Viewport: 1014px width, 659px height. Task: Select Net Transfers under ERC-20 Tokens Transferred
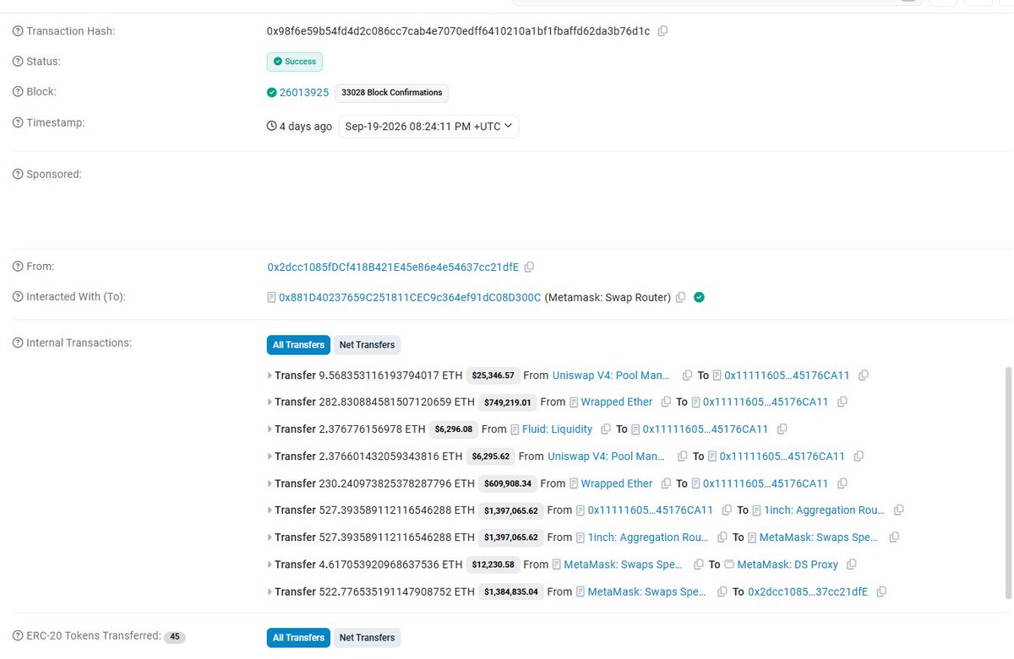point(367,637)
